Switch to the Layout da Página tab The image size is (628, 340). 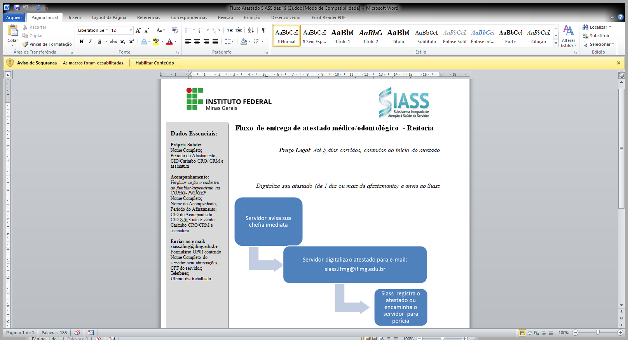click(x=109, y=17)
